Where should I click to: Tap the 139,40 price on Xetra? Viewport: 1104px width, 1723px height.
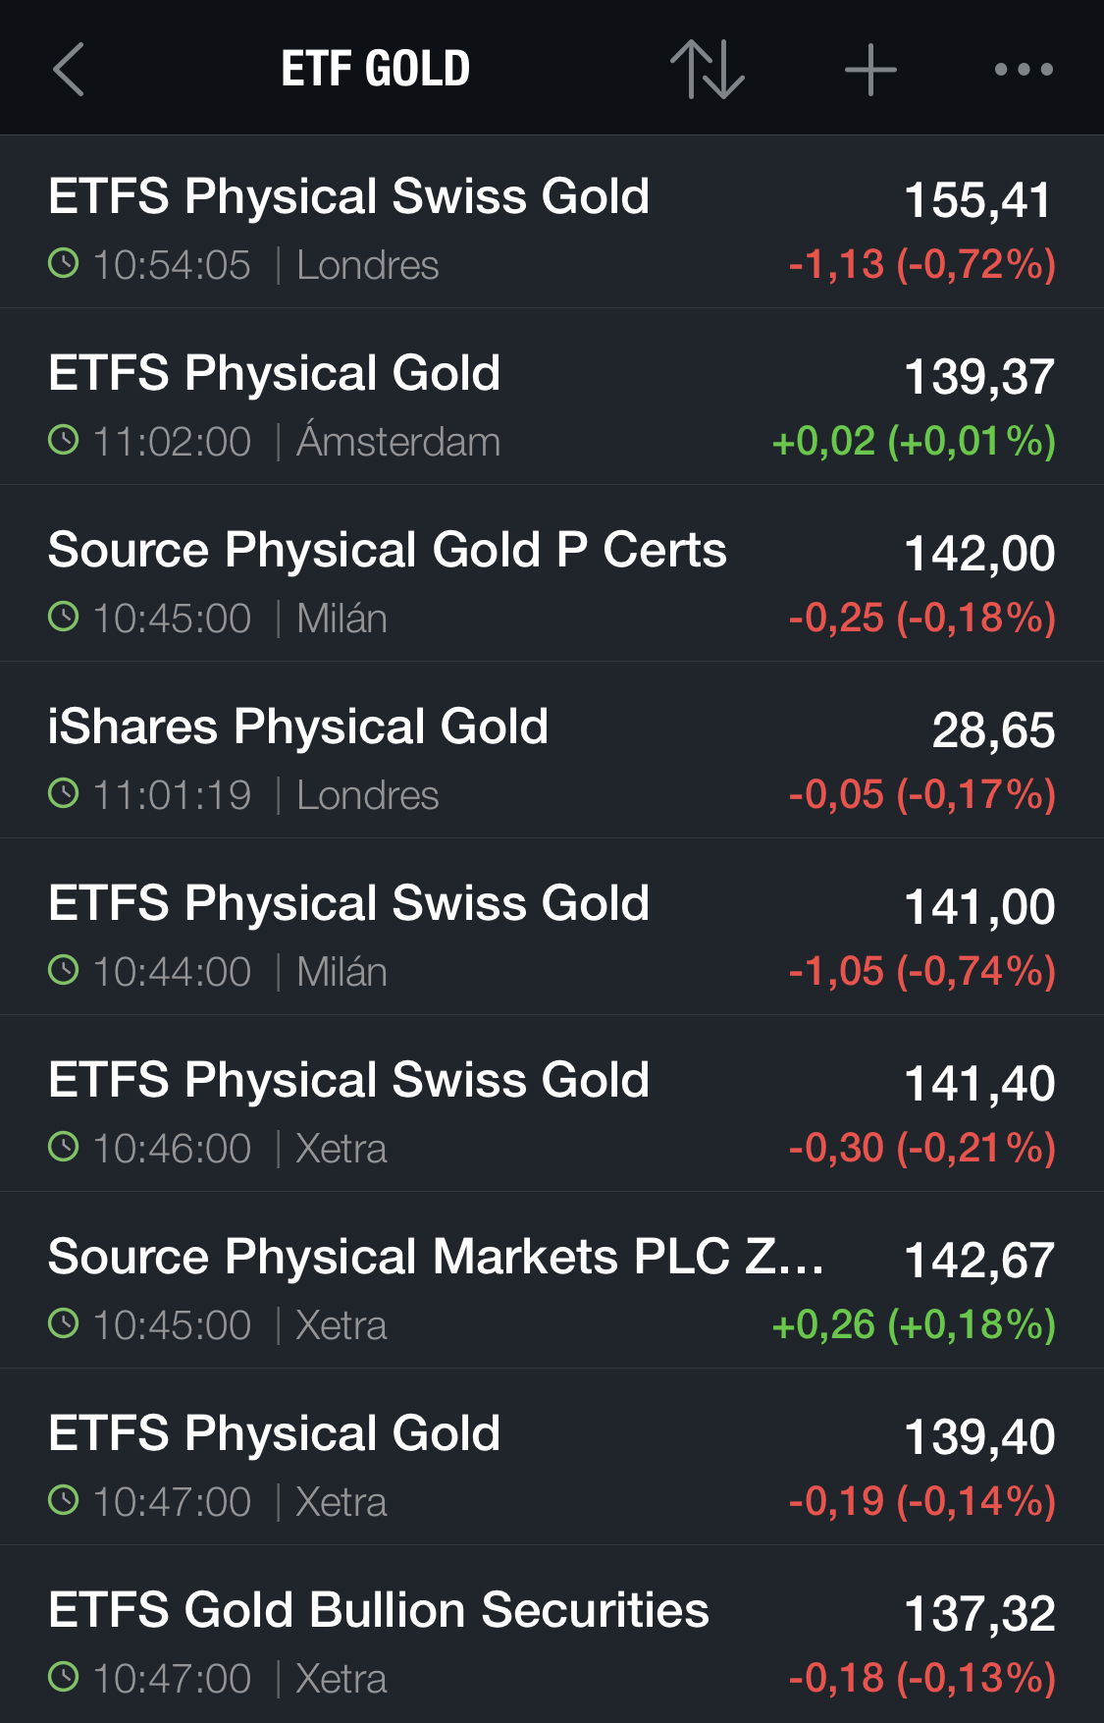979,1437
